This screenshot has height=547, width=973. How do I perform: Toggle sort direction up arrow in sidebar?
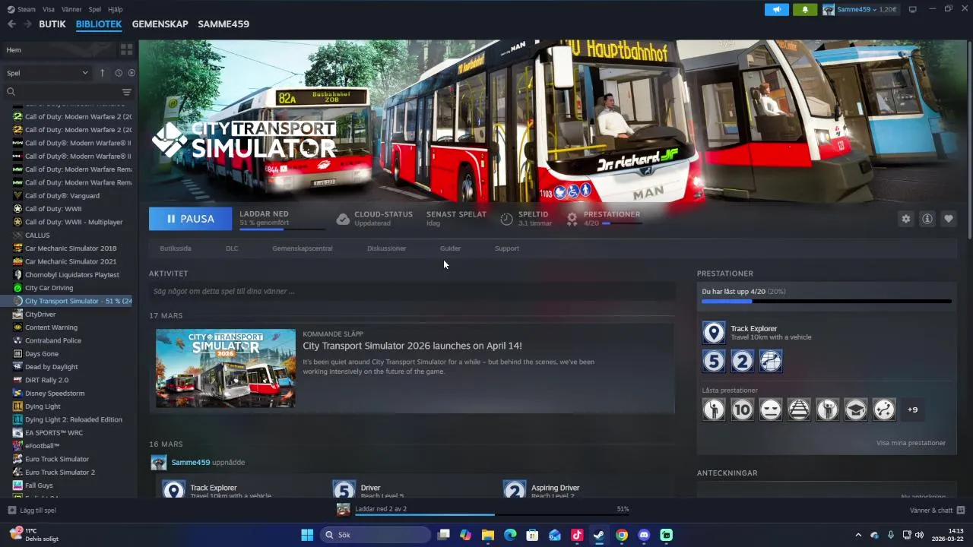[102, 73]
